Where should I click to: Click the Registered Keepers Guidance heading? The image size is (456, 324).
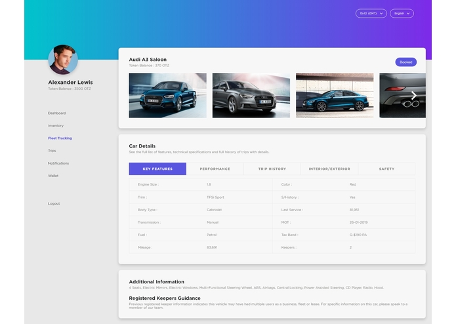[x=165, y=298]
